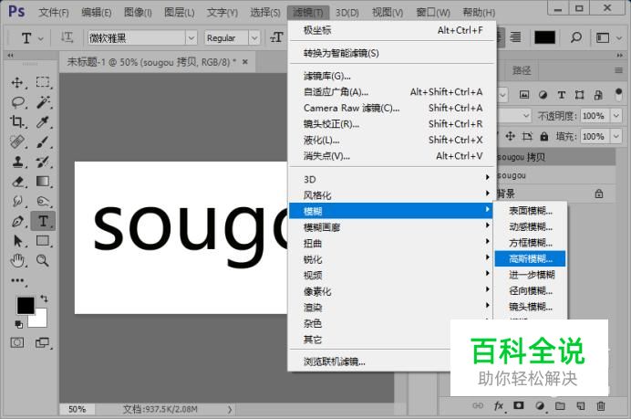
Task: Select the Eyedropper tool
Action: (x=43, y=121)
